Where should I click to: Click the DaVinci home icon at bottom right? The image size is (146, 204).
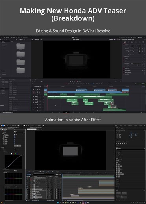pyautogui.click(x=141, y=112)
